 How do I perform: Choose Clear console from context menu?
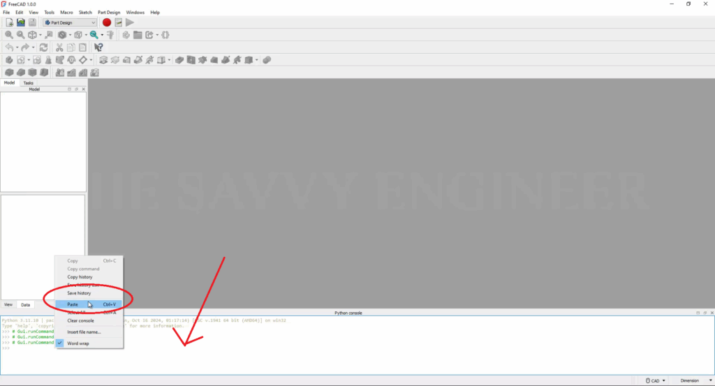pyautogui.click(x=80, y=320)
